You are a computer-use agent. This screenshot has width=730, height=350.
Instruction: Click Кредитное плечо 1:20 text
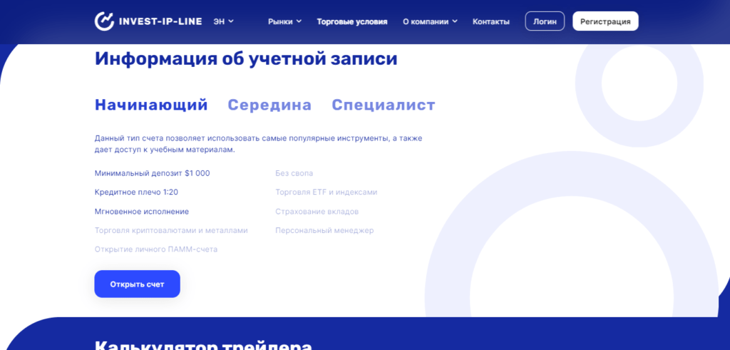click(136, 192)
